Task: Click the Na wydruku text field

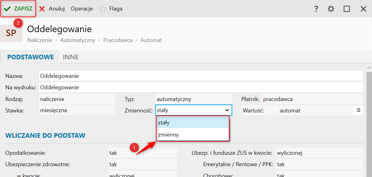Action: coord(201,87)
